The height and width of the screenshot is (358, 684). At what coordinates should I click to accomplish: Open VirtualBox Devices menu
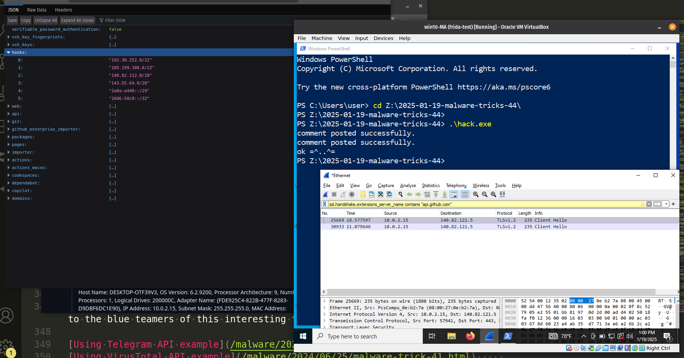pyautogui.click(x=383, y=38)
